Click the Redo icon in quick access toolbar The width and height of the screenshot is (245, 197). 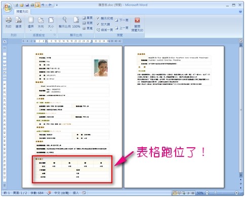click(50, 5)
